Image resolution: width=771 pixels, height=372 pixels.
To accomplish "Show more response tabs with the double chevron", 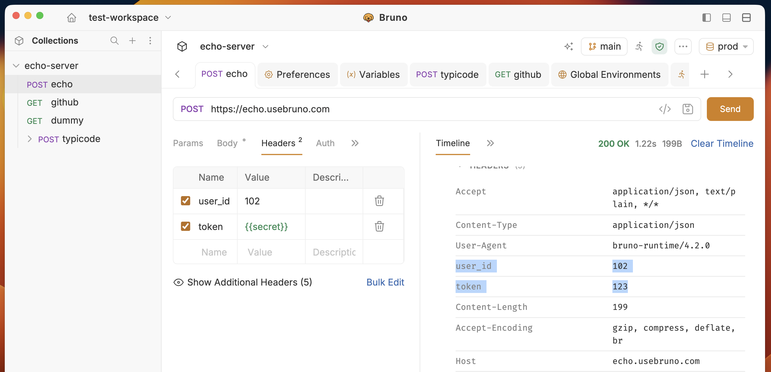I will pyautogui.click(x=490, y=143).
